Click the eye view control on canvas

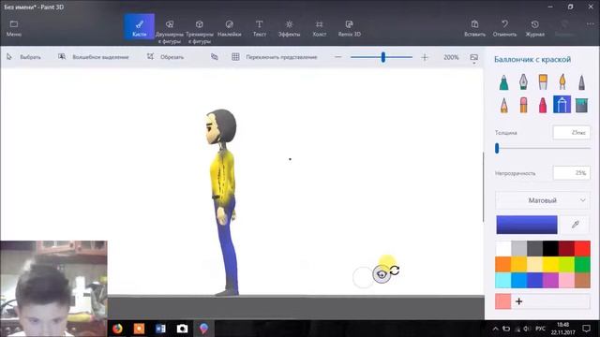[x=382, y=274]
